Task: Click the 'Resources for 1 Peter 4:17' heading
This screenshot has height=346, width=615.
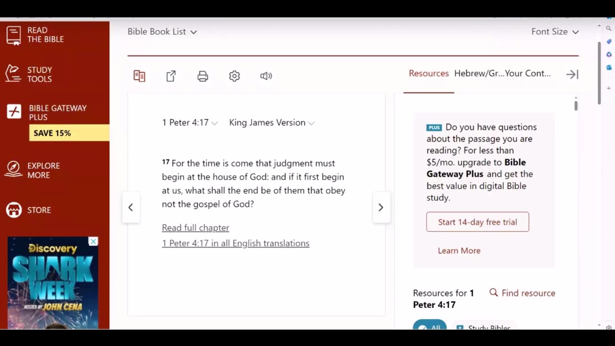Action: 443,299
